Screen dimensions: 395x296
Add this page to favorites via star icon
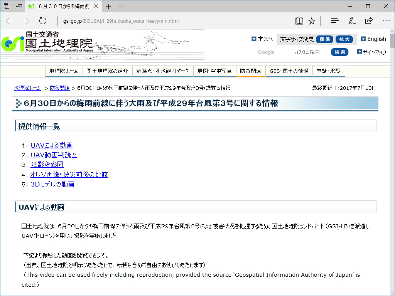coord(312,21)
